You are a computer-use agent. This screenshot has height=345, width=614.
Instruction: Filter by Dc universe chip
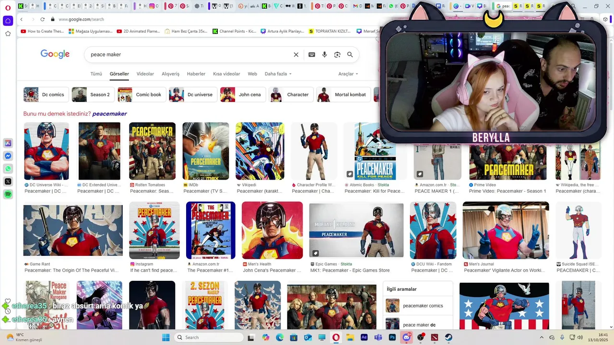tap(193, 94)
